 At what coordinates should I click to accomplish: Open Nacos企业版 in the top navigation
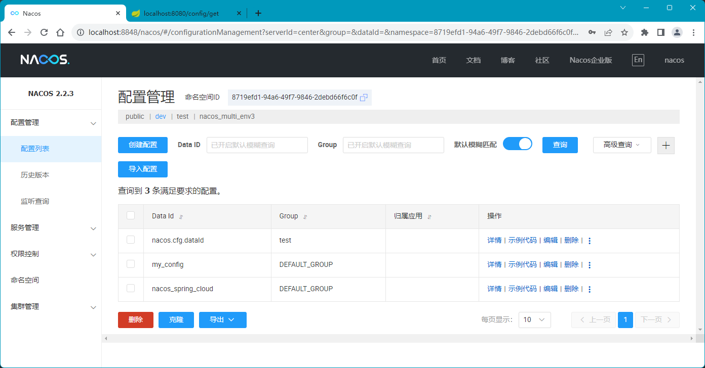[591, 60]
